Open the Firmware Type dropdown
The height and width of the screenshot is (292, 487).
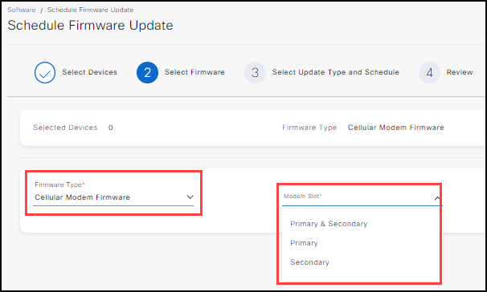(x=113, y=193)
